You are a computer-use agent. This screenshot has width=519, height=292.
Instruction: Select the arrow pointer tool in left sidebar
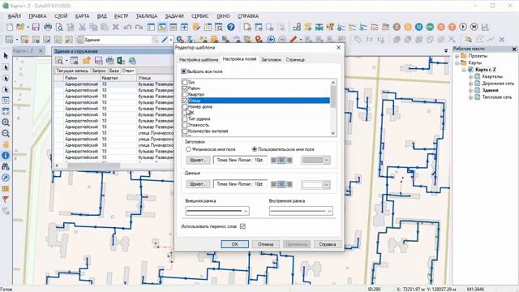click(6, 56)
